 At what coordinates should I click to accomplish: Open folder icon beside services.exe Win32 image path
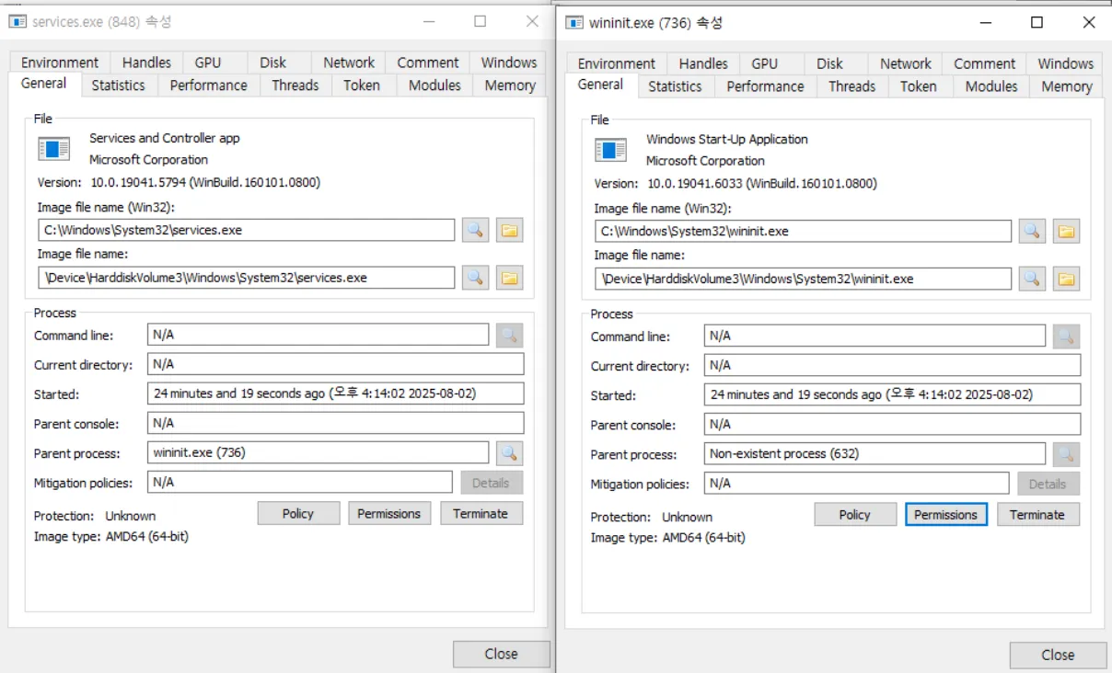510,230
